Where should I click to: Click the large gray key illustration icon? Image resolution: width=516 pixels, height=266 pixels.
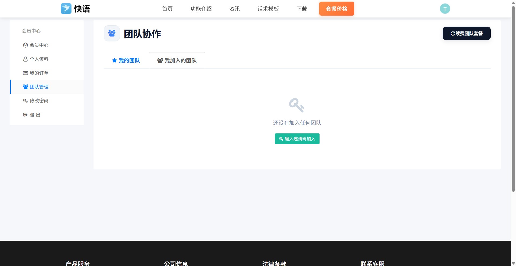tap(297, 105)
